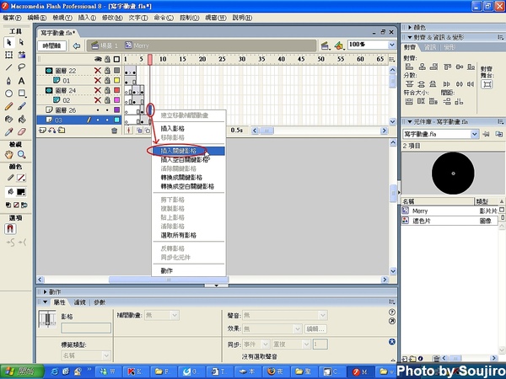506x379 pixels.
Task: Click the Delete Layer trash icon
Action: coord(114,131)
